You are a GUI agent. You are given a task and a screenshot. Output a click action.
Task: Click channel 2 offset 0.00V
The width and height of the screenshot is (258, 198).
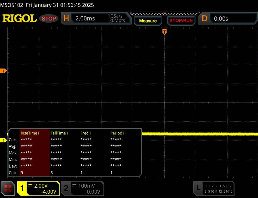pos(93,192)
